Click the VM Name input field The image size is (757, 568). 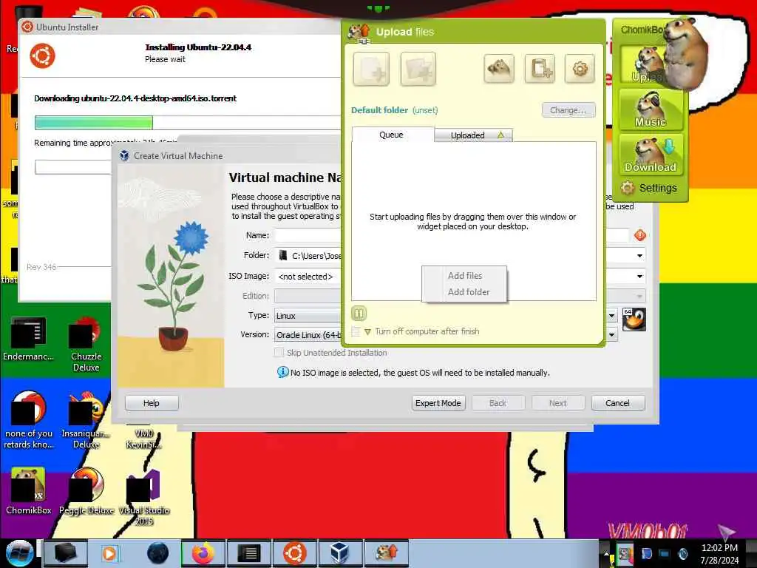coord(452,235)
